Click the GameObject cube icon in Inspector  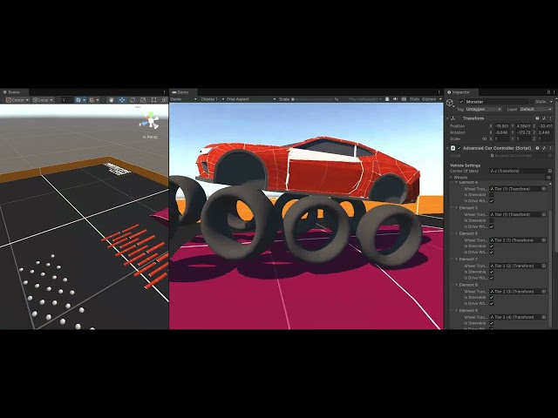(x=450, y=103)
